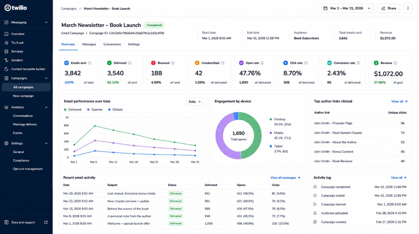Click the Settings gear icon in sidebar

(x=6, y=143)
